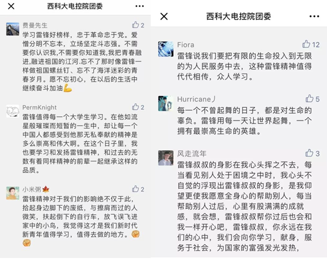Select the username 风走流年
The image size is (327, 261).
point(192,154)
